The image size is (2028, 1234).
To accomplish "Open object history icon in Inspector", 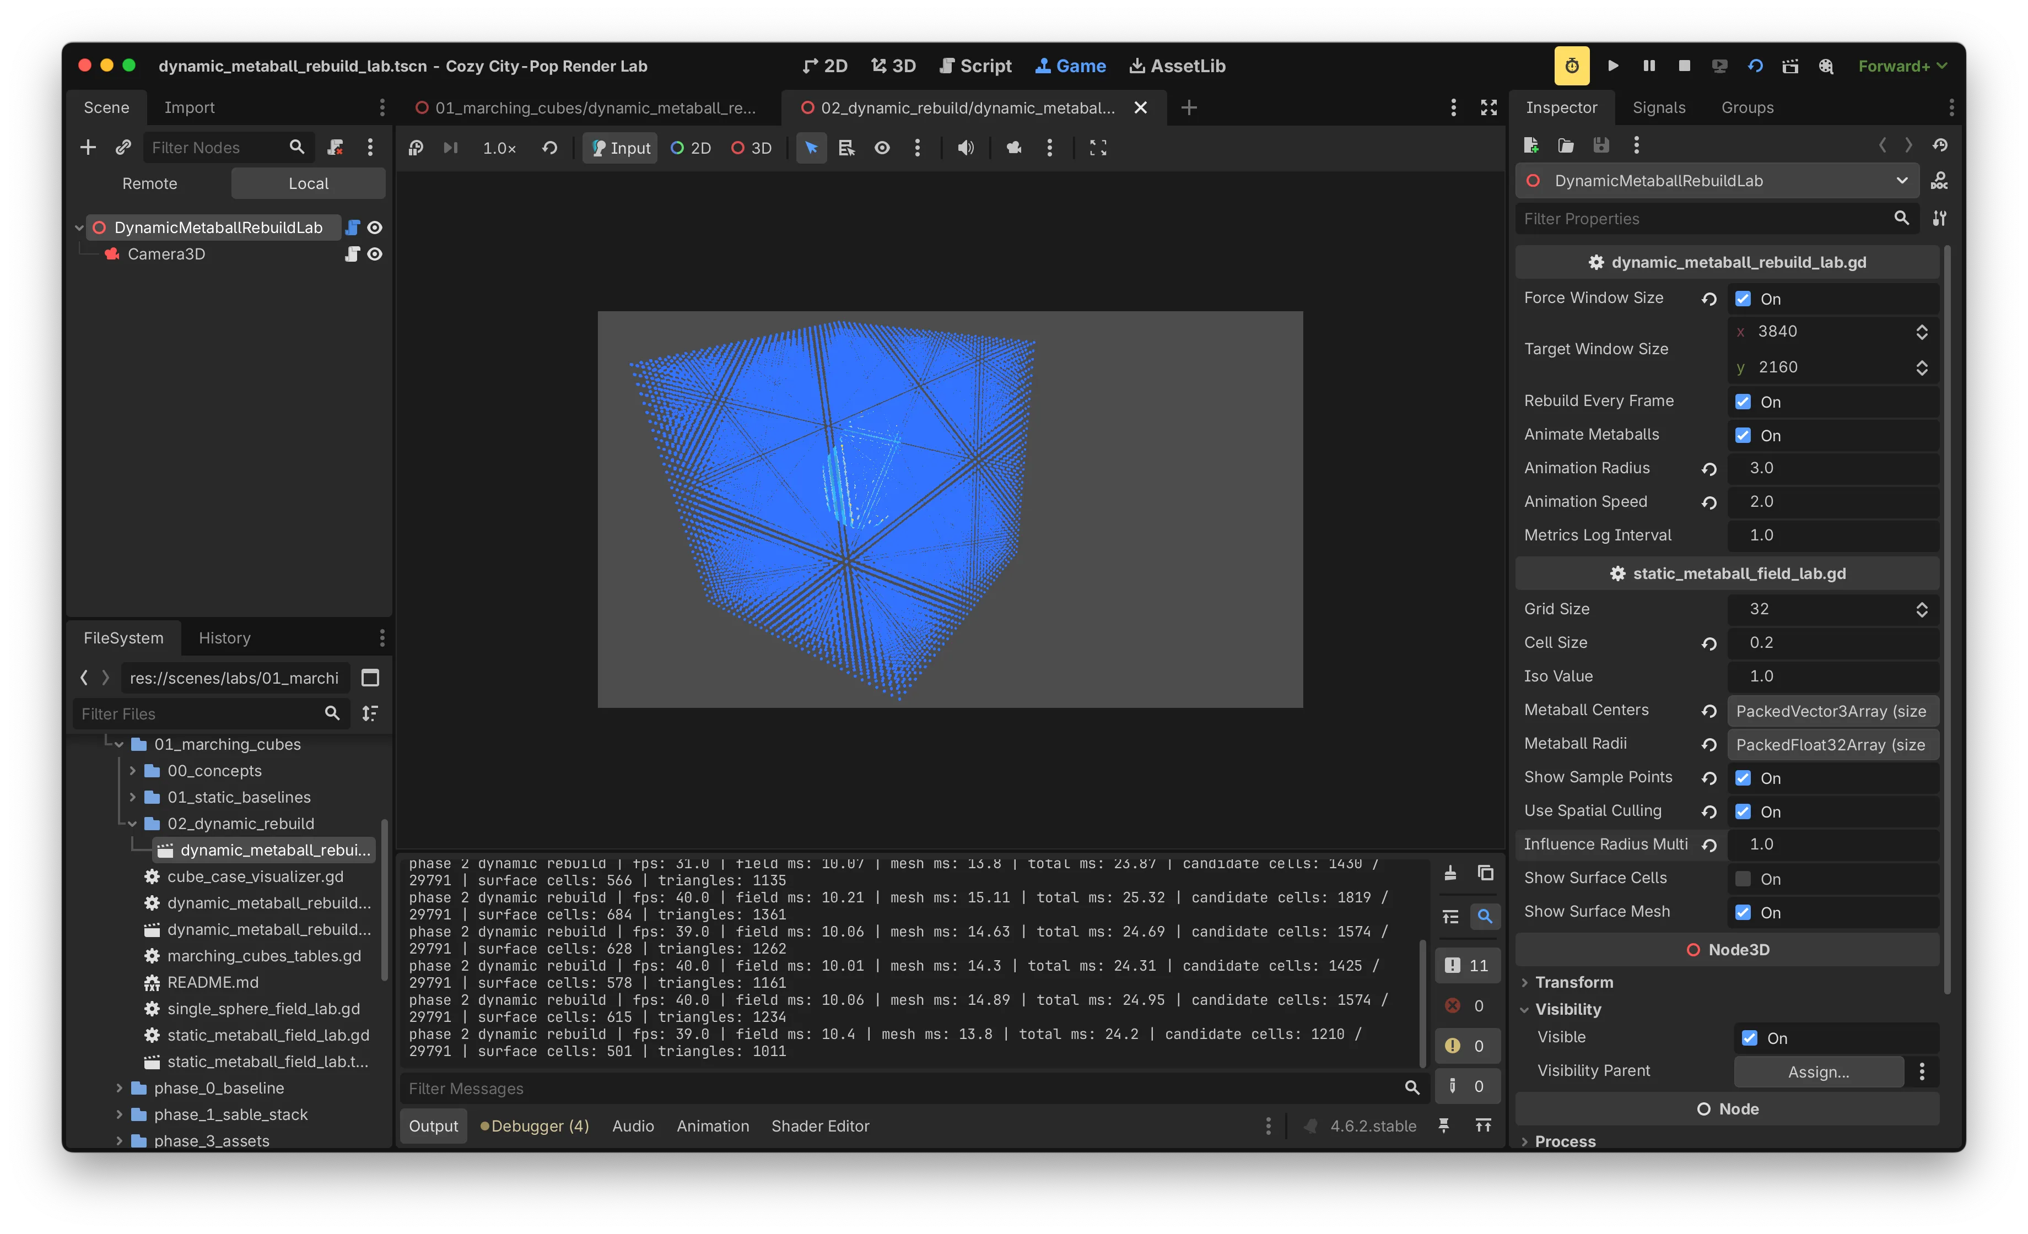I will click(1940, 145).
